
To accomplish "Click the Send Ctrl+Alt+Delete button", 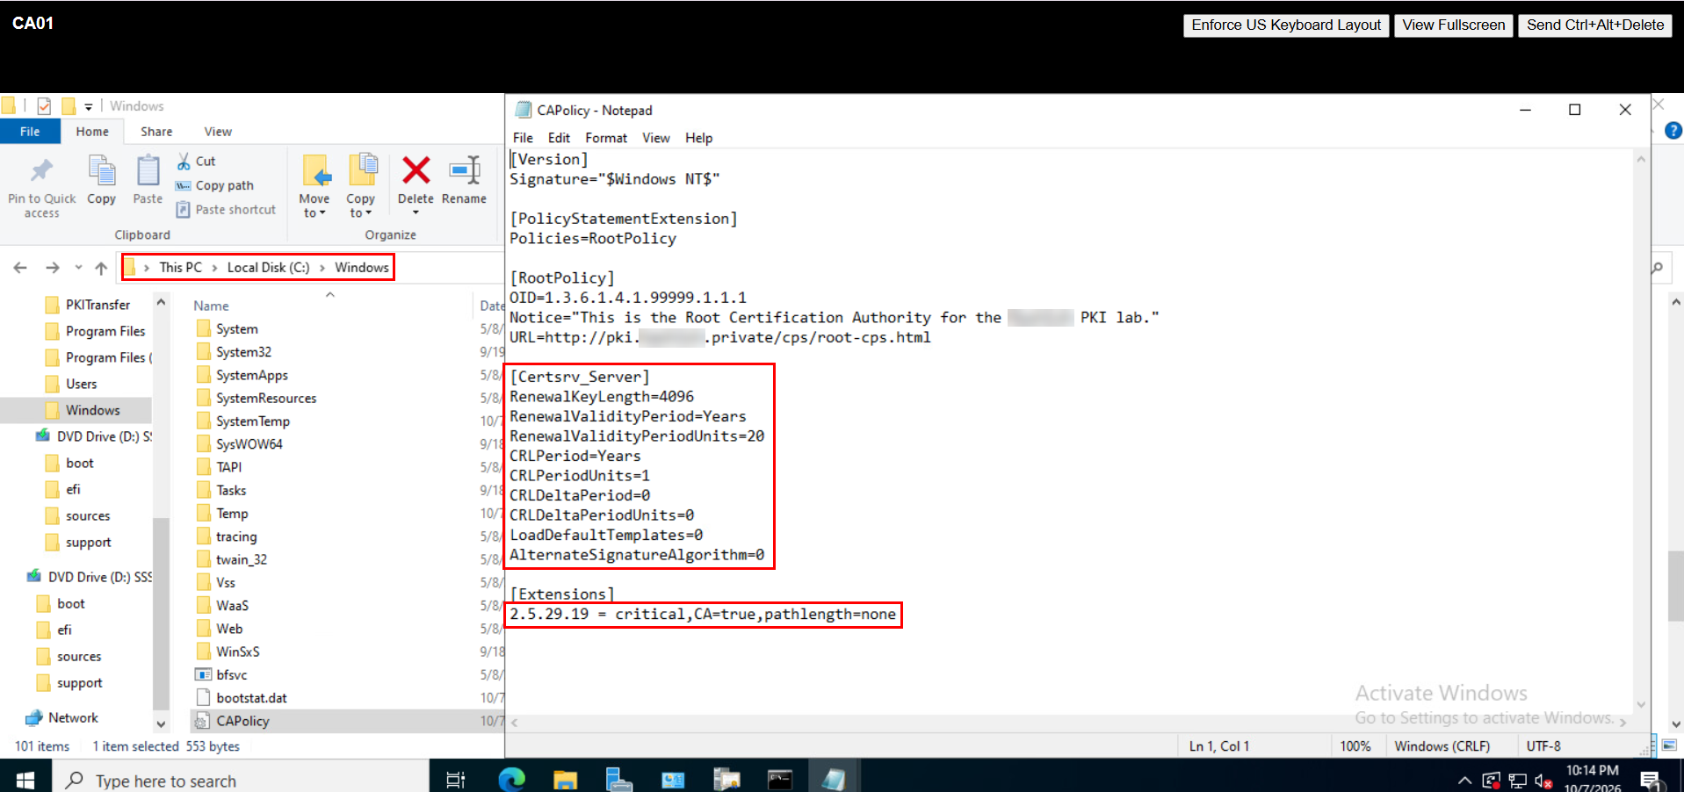I will 1595,25.
